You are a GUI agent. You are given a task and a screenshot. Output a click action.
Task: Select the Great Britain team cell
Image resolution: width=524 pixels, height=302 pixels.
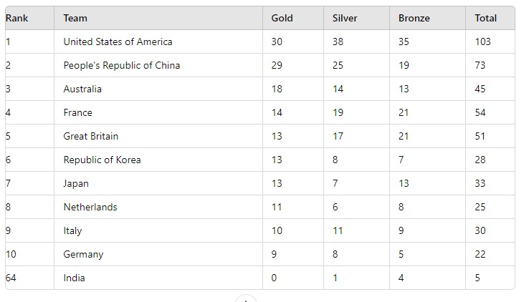coord(91,136)
